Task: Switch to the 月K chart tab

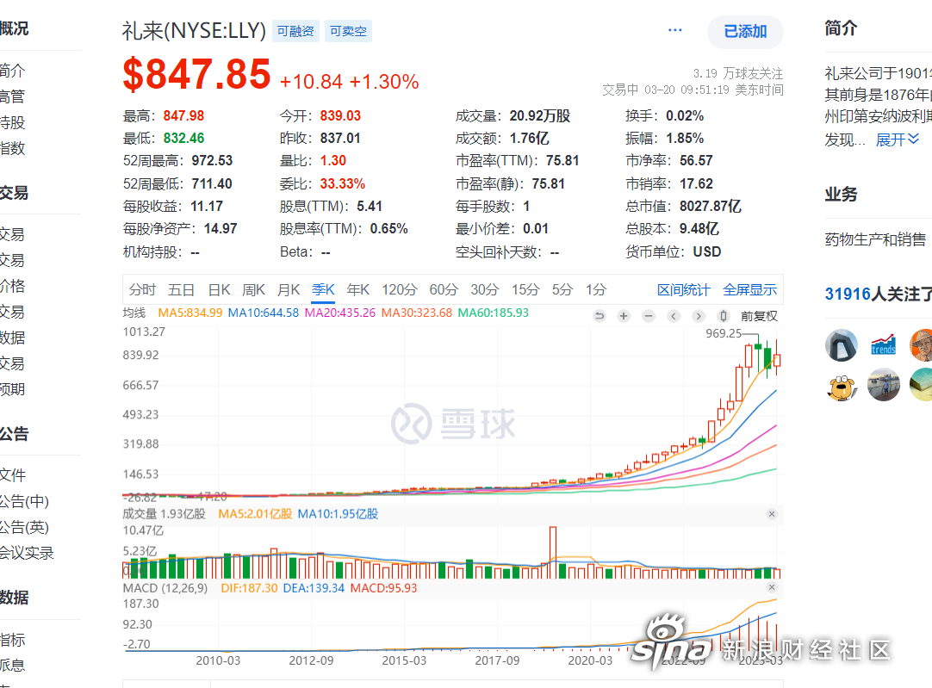Action: coord(289,290)
